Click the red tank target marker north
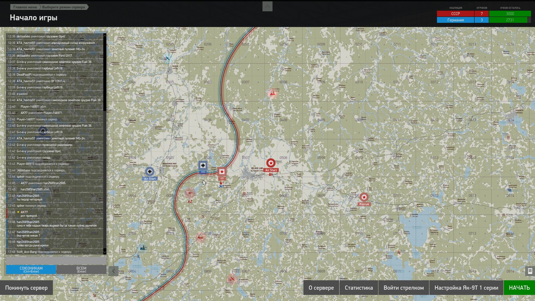The image size is (535, 301). click(x=272, y=94)
